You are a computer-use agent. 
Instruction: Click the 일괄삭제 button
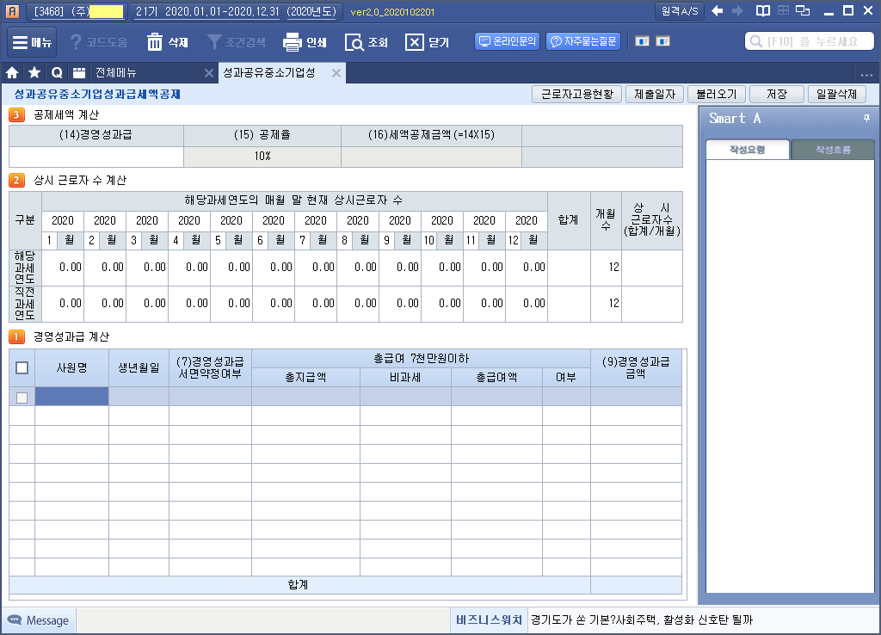(836, 95)
